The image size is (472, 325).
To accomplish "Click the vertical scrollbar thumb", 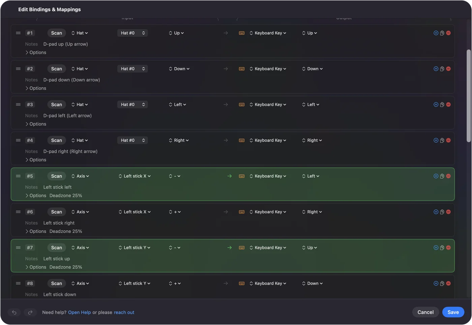I will [x=469, y=96].
